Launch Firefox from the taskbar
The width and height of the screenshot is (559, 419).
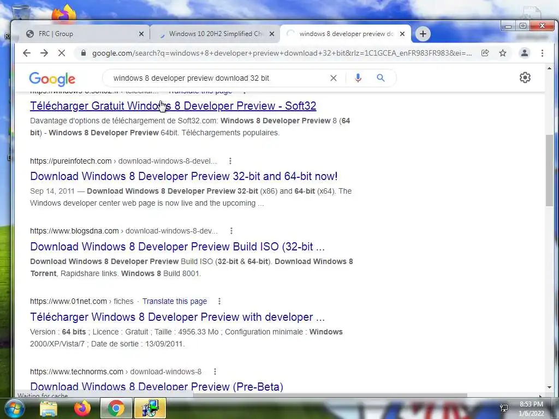82,409
